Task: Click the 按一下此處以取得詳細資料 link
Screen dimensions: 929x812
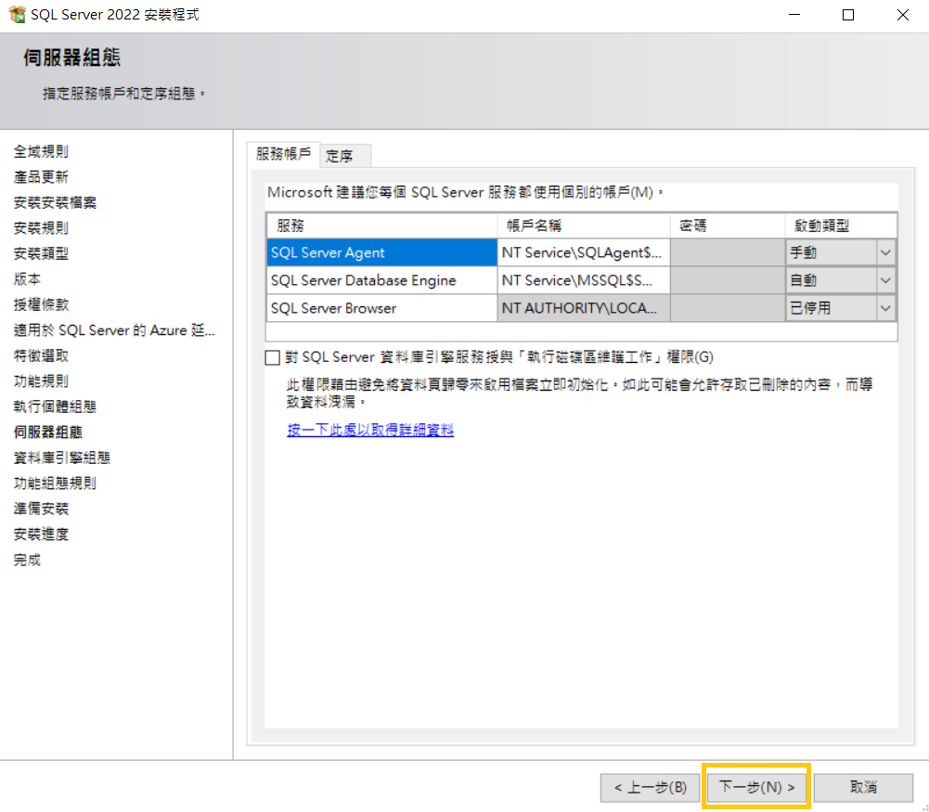Action: coord(370,430)
